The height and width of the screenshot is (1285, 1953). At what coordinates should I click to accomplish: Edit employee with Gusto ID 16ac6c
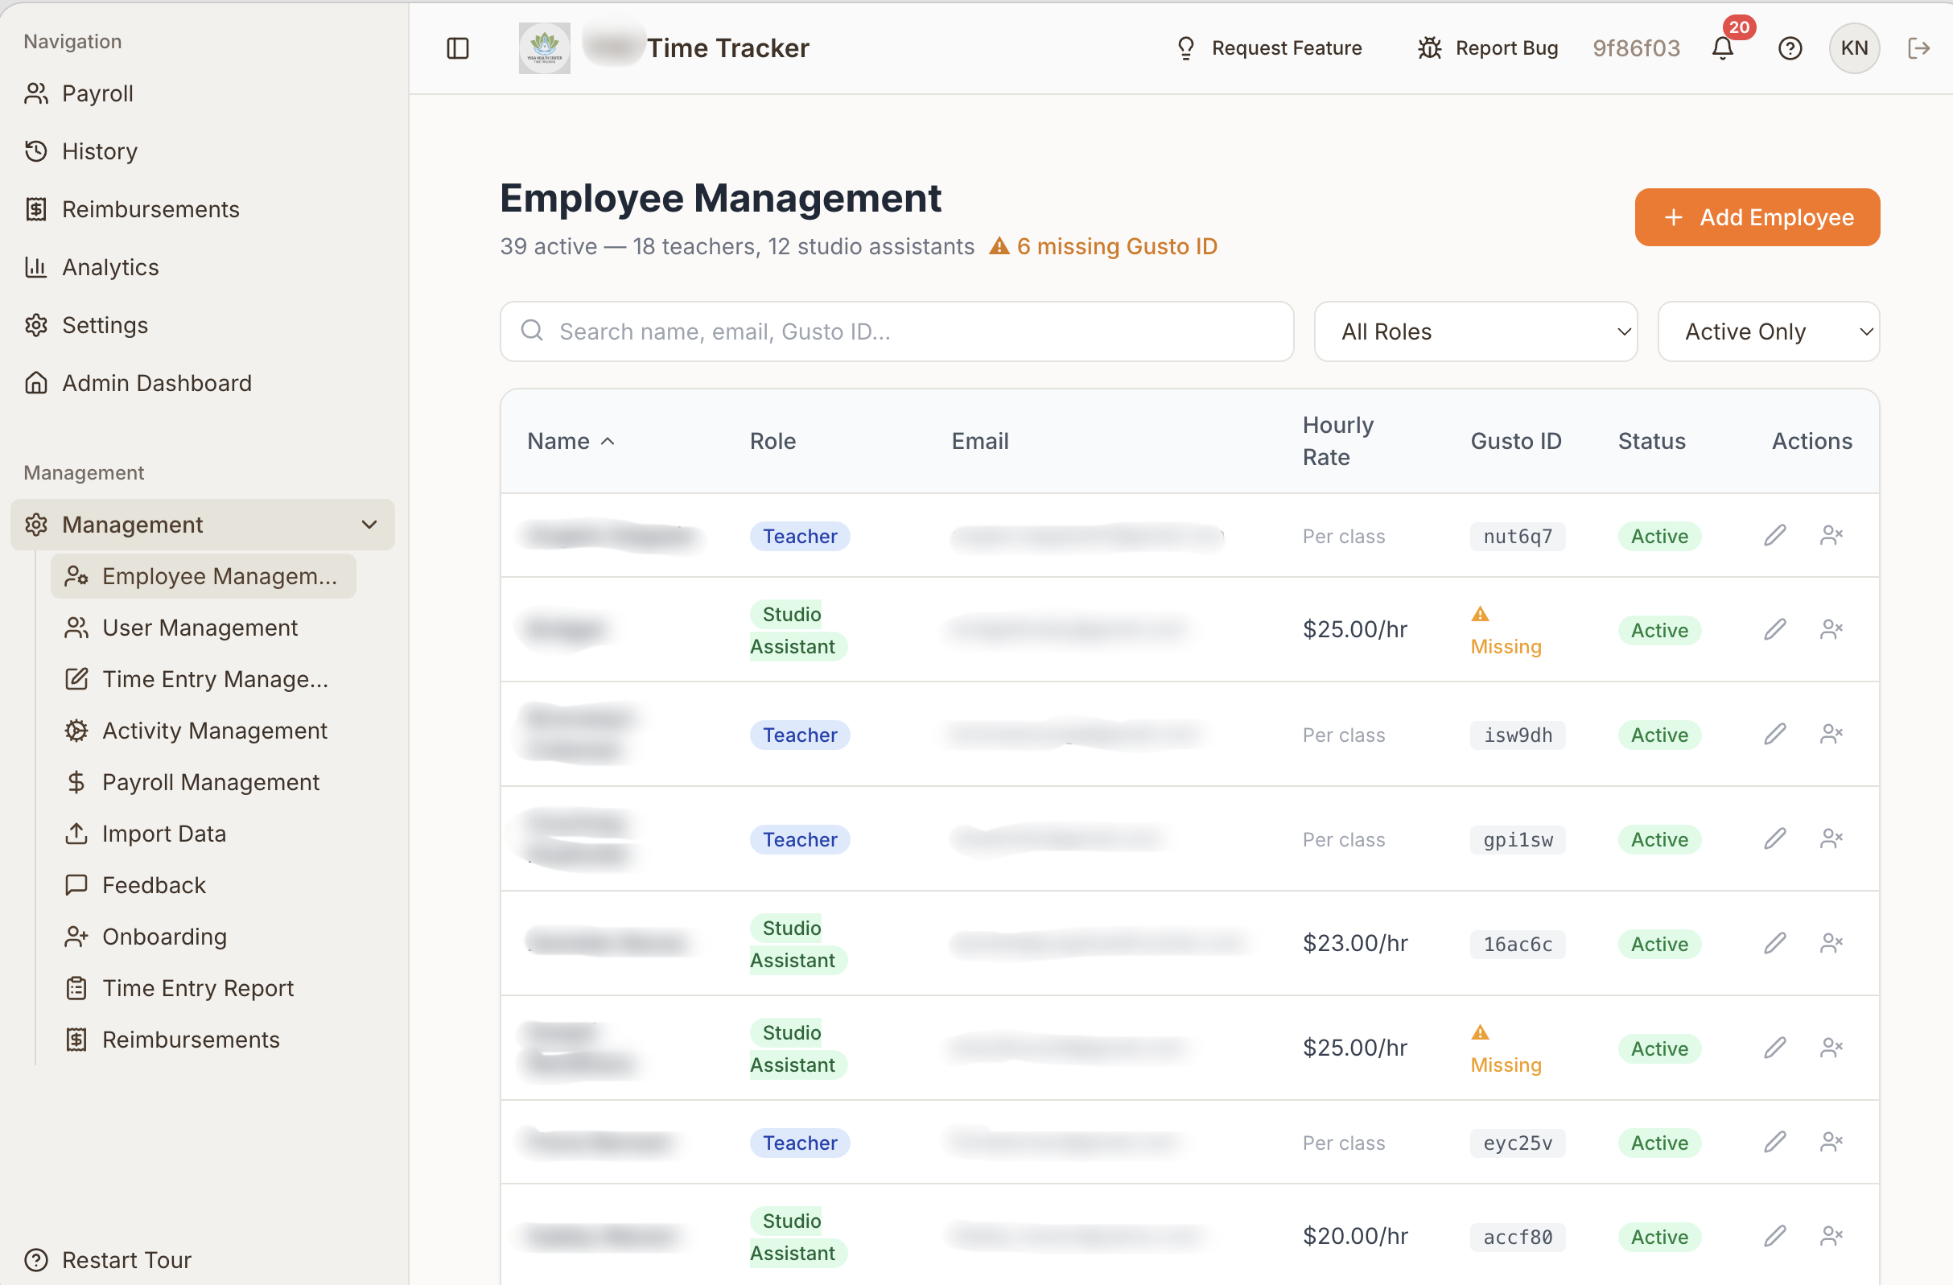(x=1775, y=943)
